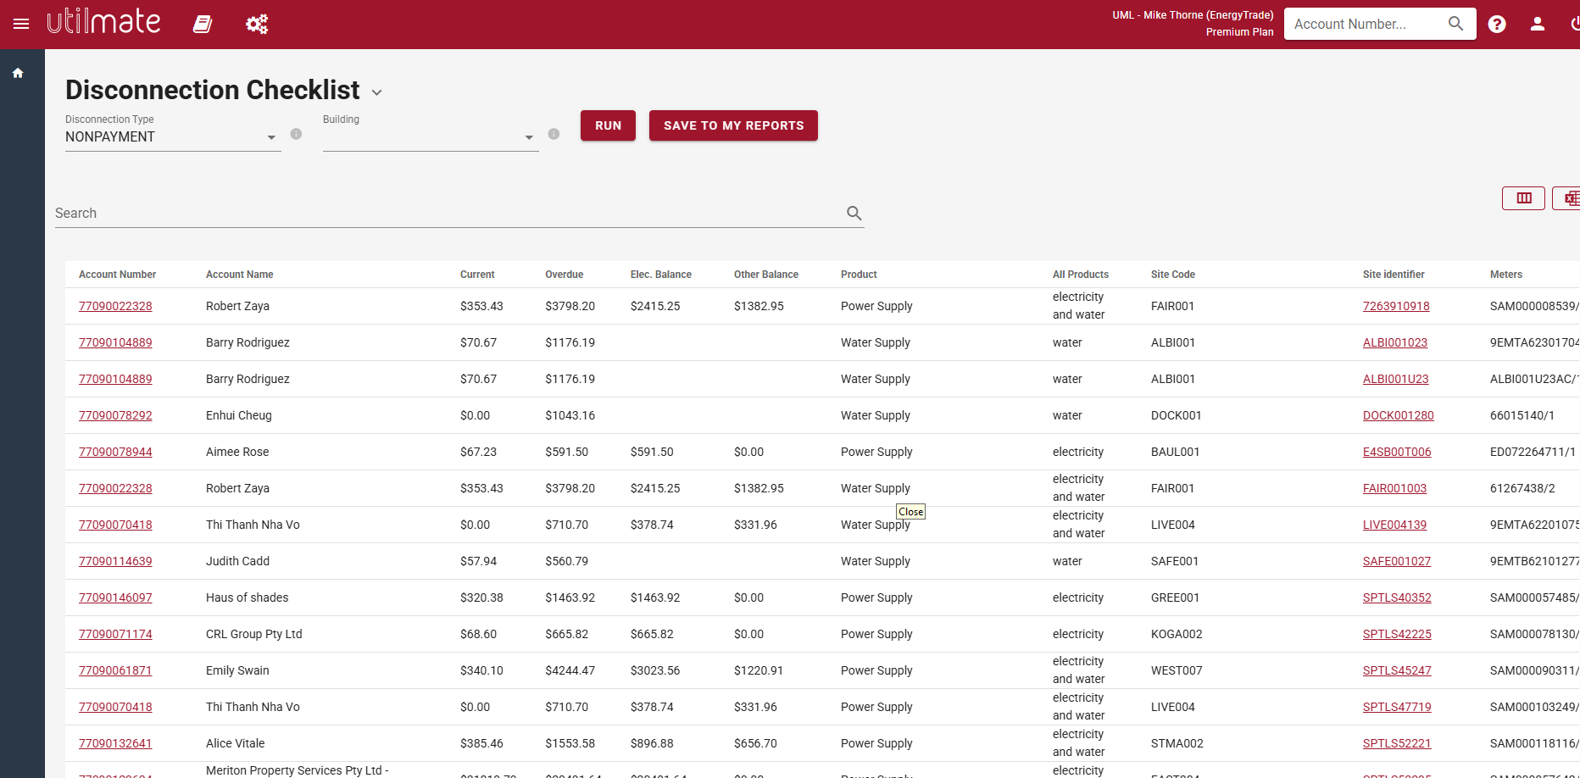The width and height of the screenshot is (1580, 778).
Task: Run the disconnection report
Action: (x=609, y=125)
